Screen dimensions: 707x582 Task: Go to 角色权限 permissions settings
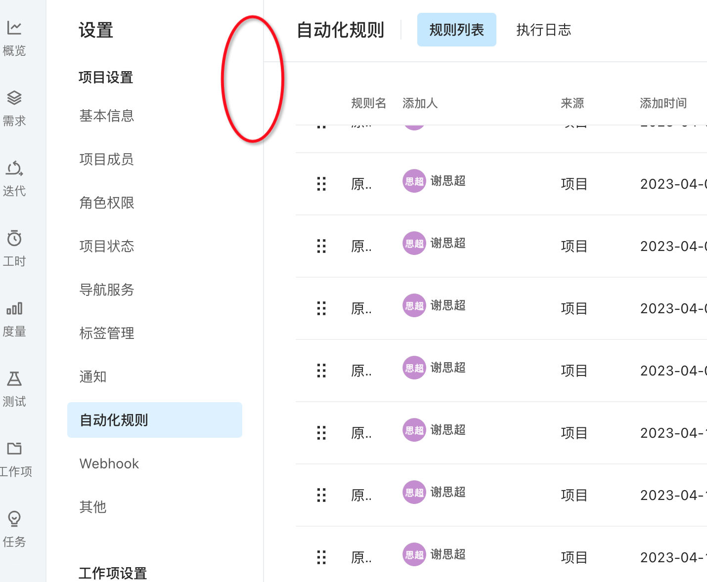(106, 203)
